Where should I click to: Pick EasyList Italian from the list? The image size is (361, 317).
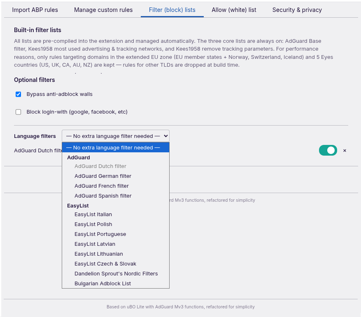tap(116, 214)
